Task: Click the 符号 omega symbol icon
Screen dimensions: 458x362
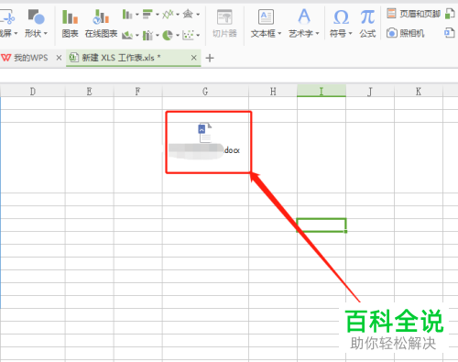Action: point(341,17)
